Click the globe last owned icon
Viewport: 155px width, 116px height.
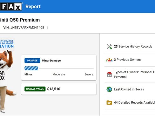point(109,89)
